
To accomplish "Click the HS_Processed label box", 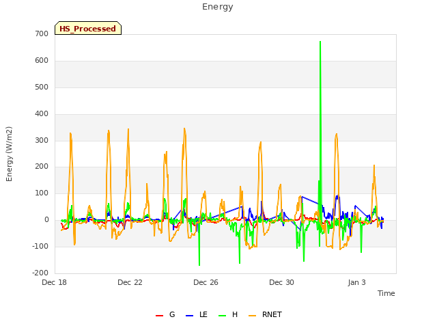I will [x=88, y=28].
